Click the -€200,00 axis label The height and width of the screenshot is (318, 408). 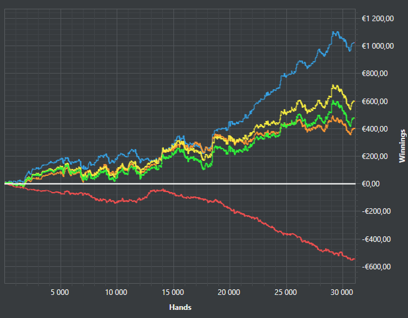376,211
